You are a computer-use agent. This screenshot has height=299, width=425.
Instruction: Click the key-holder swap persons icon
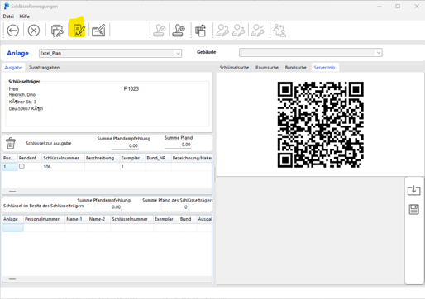(x=279, y=31)
